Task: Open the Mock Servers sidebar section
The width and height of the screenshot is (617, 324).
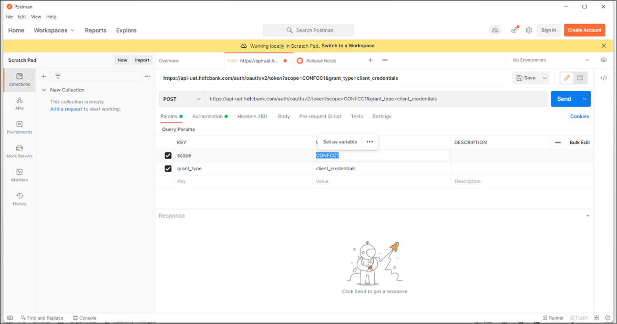Action: [x=19, y=151]
